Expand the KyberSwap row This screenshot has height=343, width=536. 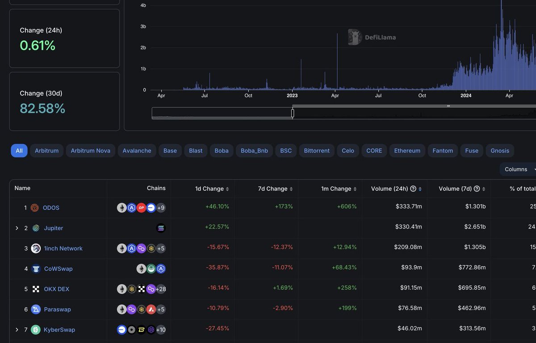coord(17,330)
